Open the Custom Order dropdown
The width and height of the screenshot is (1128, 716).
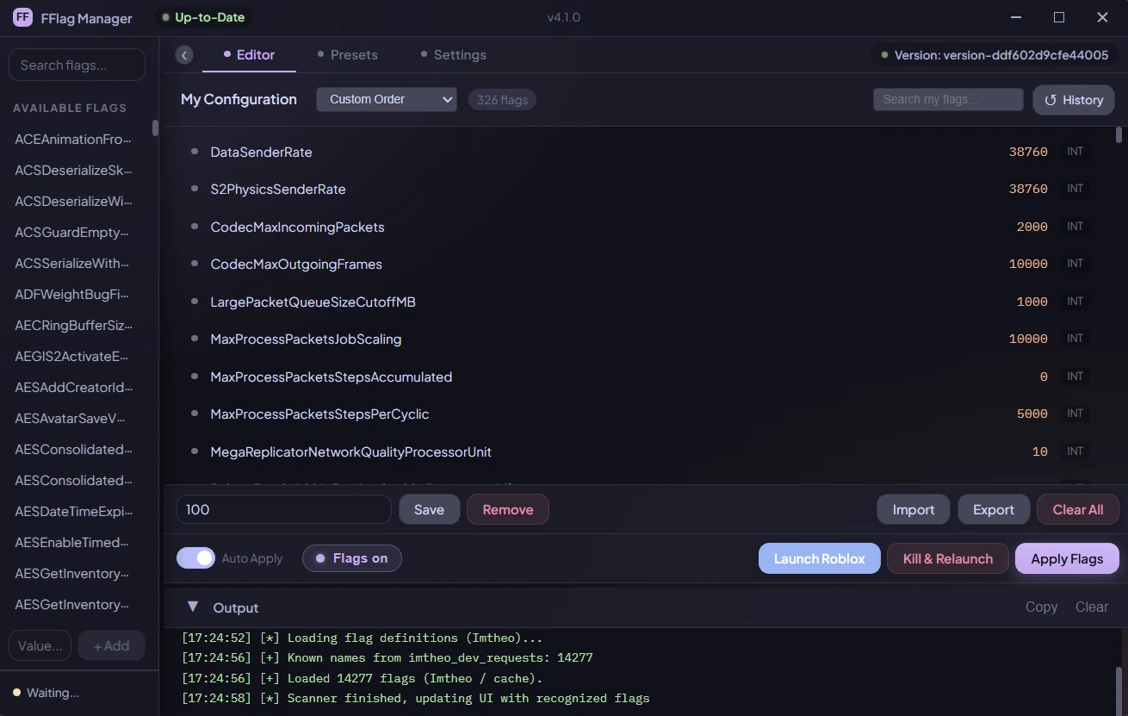(x=387, y=99)
